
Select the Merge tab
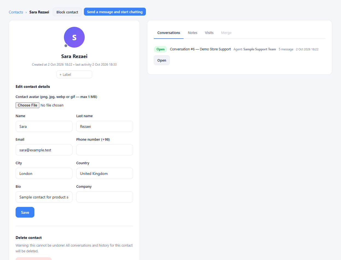click(226, 33)
